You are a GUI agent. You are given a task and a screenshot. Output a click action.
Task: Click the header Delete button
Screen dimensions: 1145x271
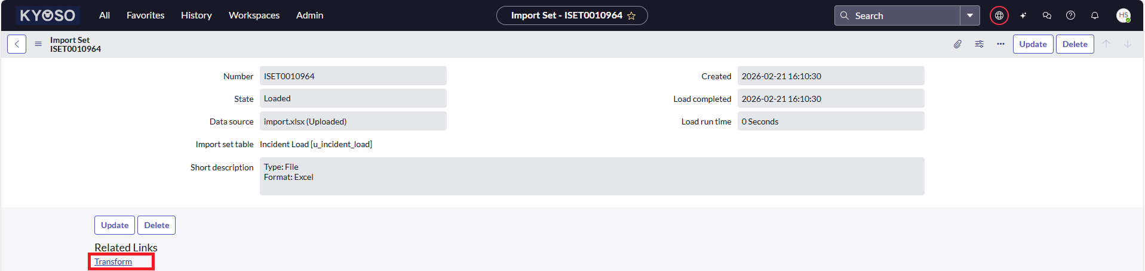coord(1075,44)
